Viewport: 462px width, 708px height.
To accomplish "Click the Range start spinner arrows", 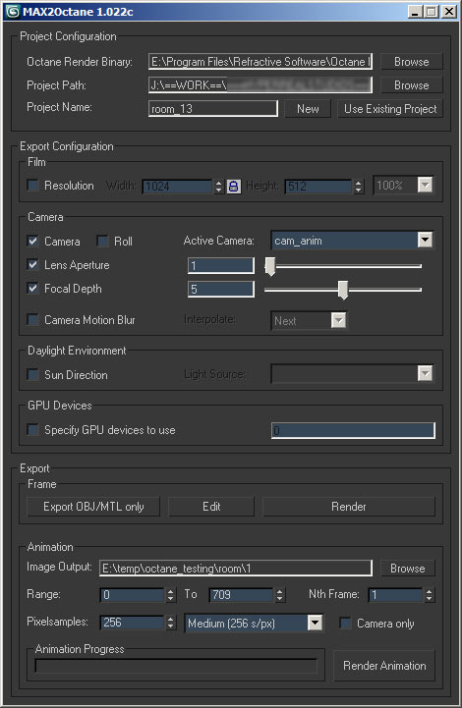I will point(170,595).
